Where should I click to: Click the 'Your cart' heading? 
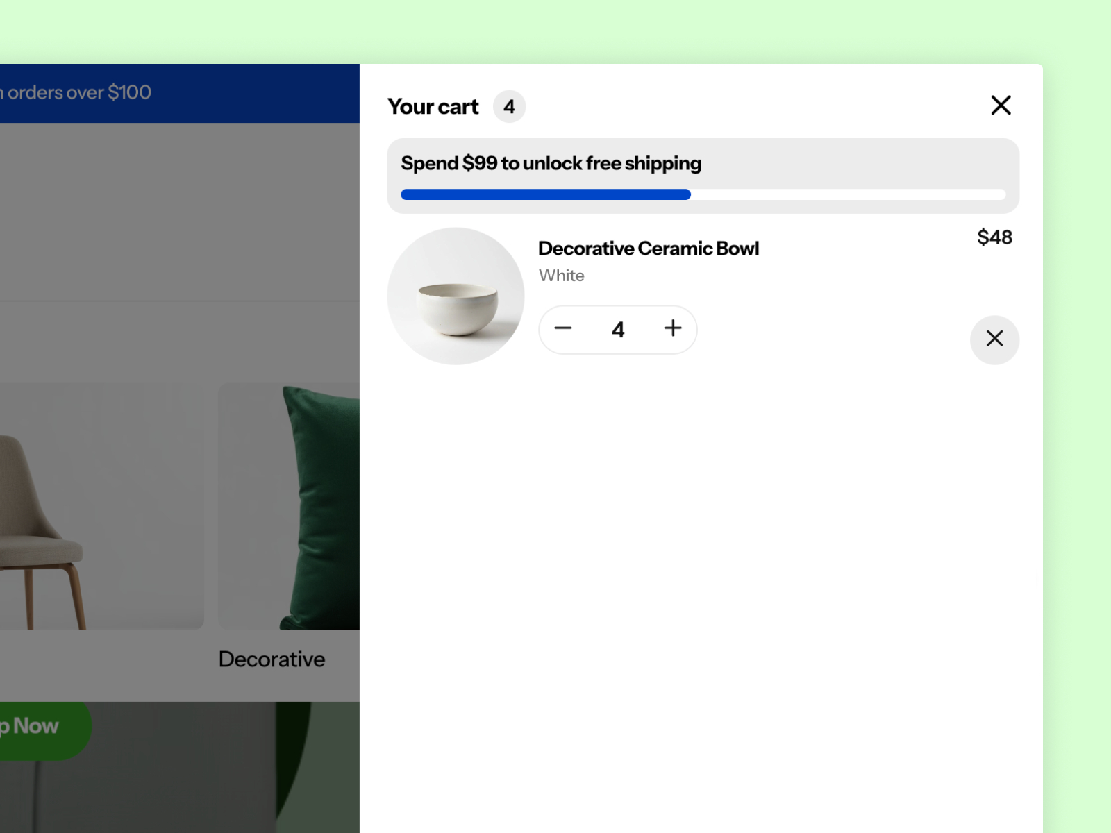(433, 106)
